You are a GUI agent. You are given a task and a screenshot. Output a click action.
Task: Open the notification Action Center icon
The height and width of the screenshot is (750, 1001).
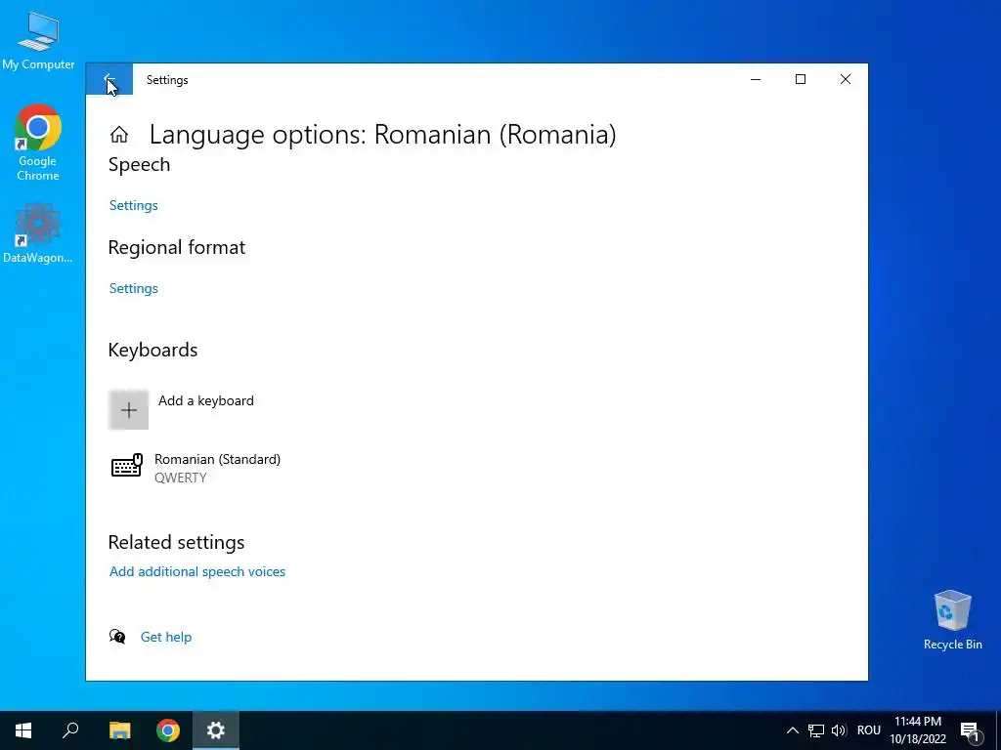(x=970, y=730)
